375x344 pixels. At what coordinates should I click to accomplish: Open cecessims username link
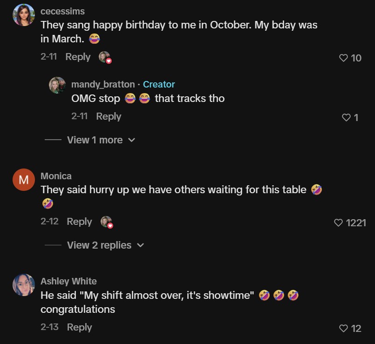(62, 11)
